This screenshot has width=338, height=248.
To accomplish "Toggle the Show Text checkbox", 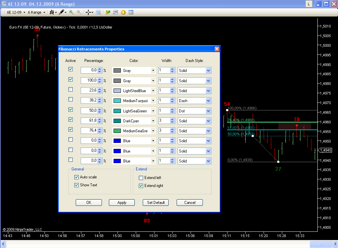I will pos(76,185).
